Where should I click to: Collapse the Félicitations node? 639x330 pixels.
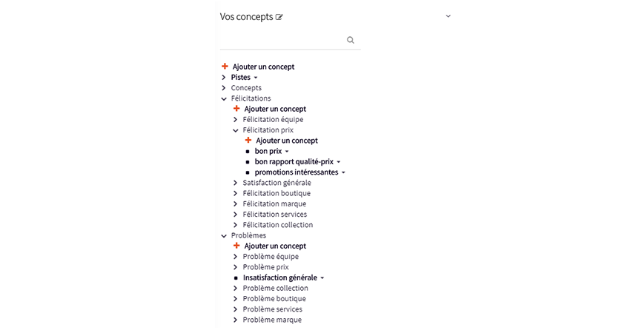pyautogui.click(x=224, y=98)
